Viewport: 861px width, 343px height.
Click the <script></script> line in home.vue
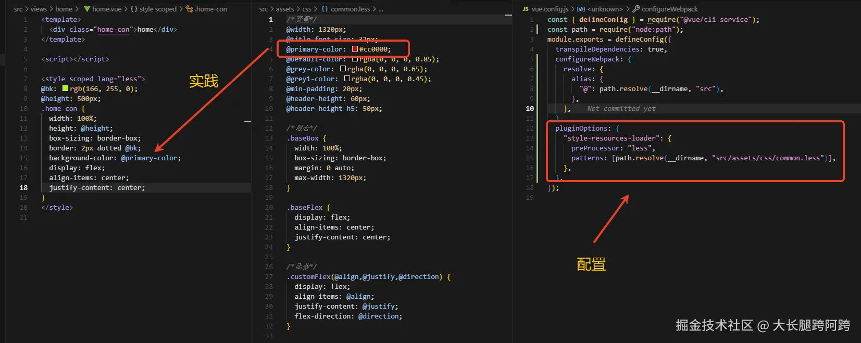click(75, 59)
